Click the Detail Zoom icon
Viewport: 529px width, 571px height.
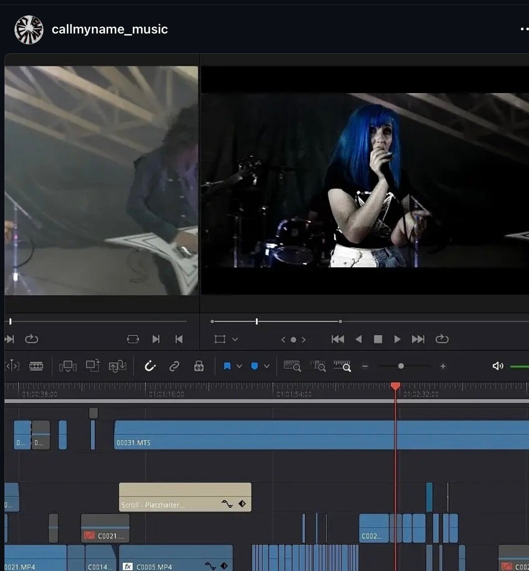coord(317,366)
